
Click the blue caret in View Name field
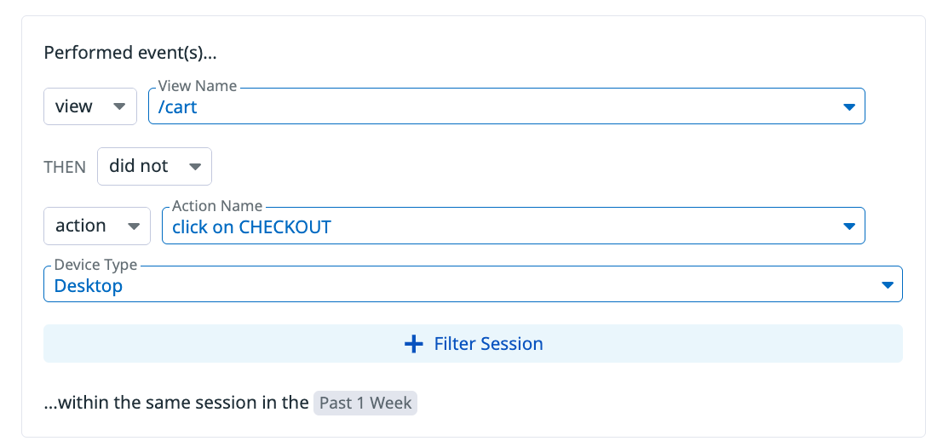click(848, 107)
